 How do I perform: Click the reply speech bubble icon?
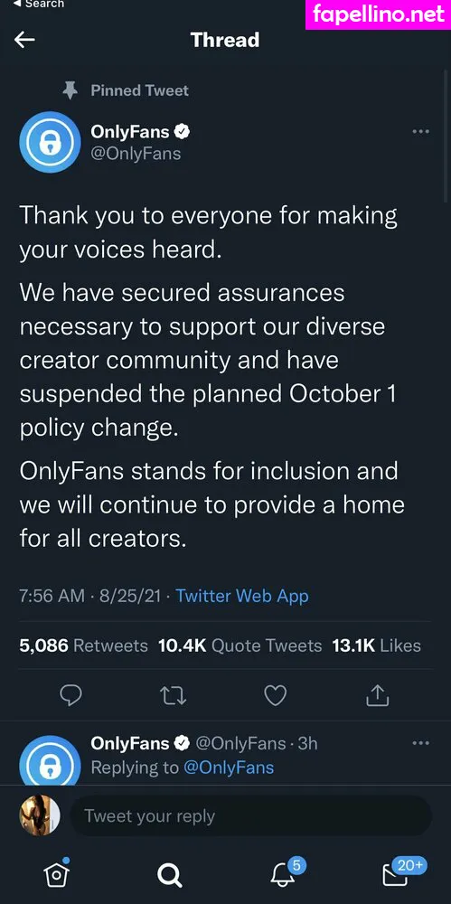tap(70, 695)
